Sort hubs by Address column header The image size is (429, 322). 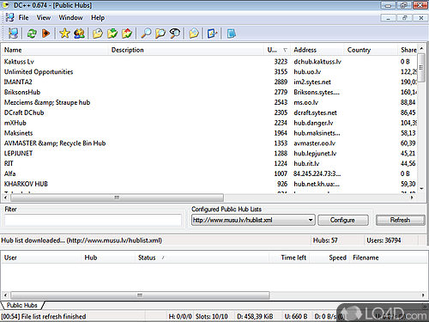coord(317,50)
